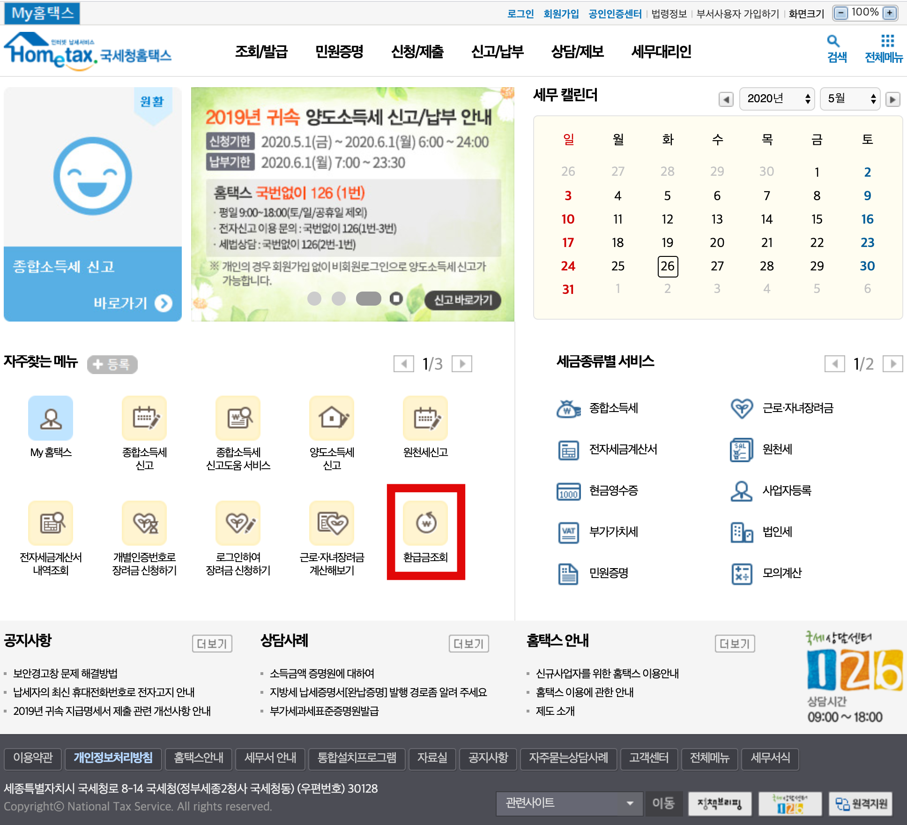Screen dimensions: 907x825
Task: Open 양도소득세 신고 house icon
Action: click(332, 419)
